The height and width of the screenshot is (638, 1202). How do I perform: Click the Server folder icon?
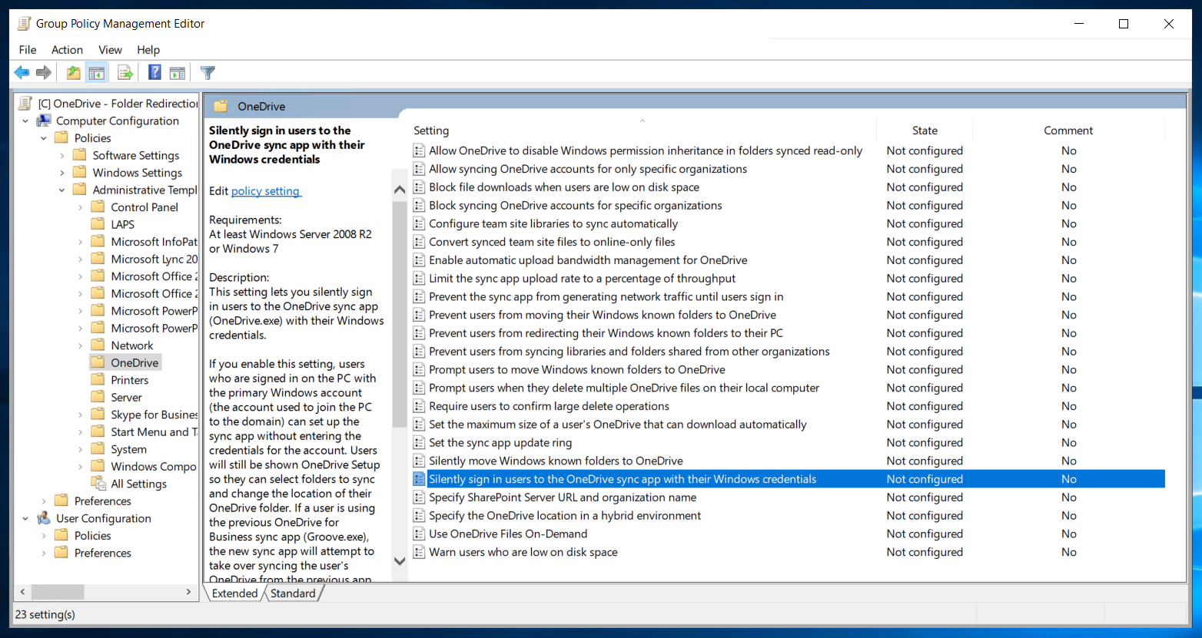tap(98, 398)
